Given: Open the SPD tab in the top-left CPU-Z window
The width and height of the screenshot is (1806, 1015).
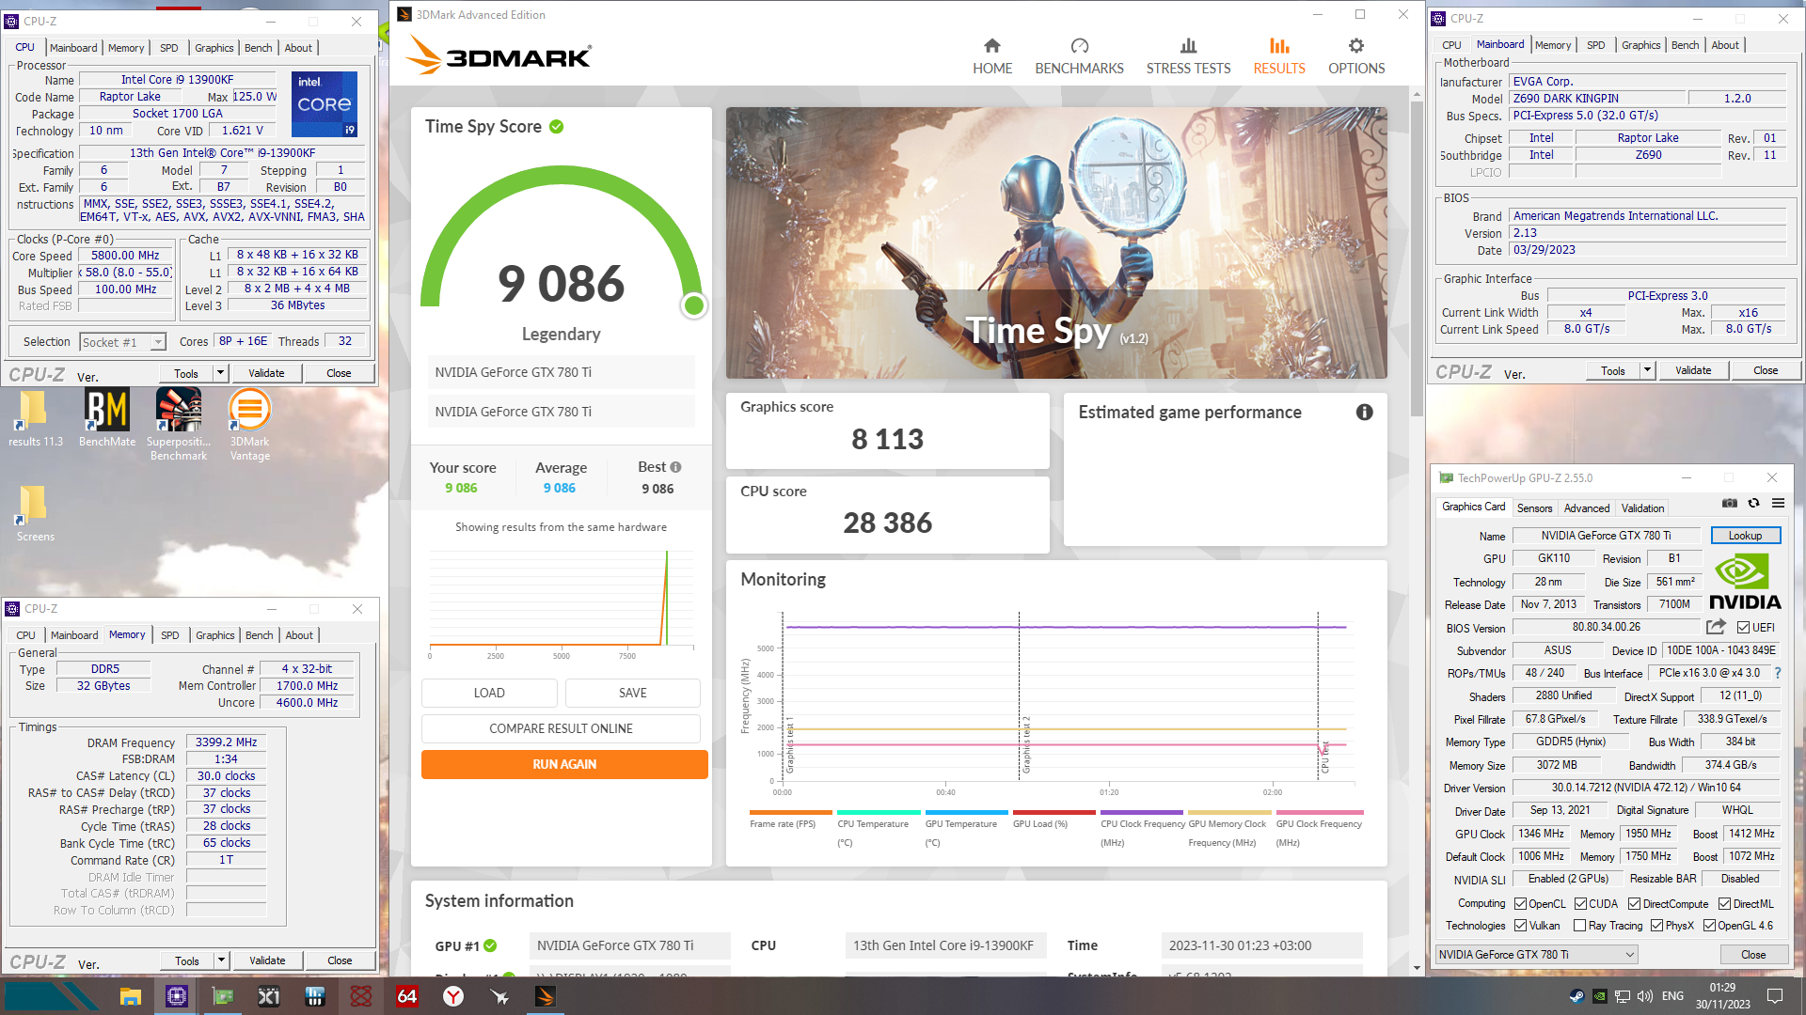Looking at the screenshot, I should [x=169, y=48].
